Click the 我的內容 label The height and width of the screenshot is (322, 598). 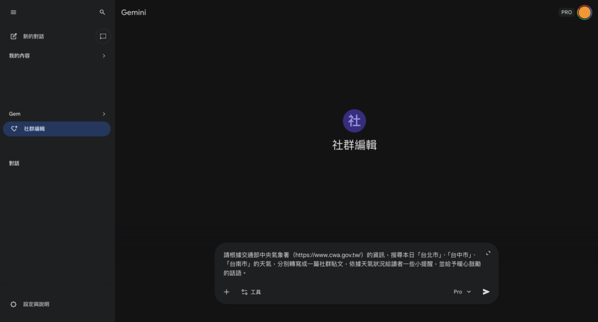[19, 55]
